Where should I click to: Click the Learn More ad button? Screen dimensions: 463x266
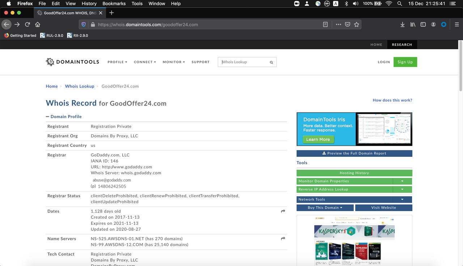coord(318,140)
